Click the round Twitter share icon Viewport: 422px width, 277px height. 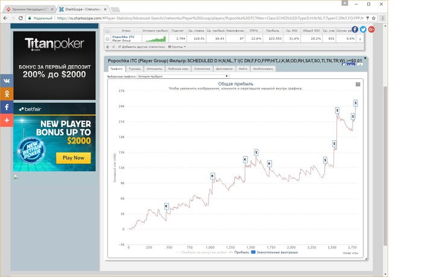point(363,30)
